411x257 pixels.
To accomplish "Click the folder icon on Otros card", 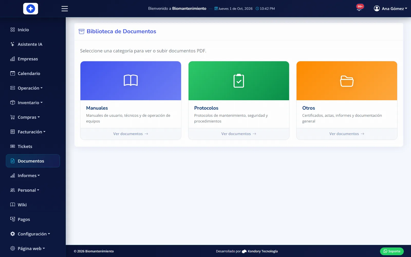I will (x=347, y=81).
